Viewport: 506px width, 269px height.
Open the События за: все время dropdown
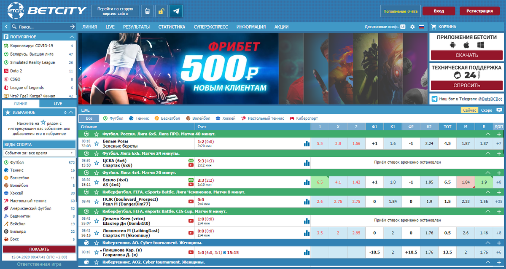coord(40,153)
